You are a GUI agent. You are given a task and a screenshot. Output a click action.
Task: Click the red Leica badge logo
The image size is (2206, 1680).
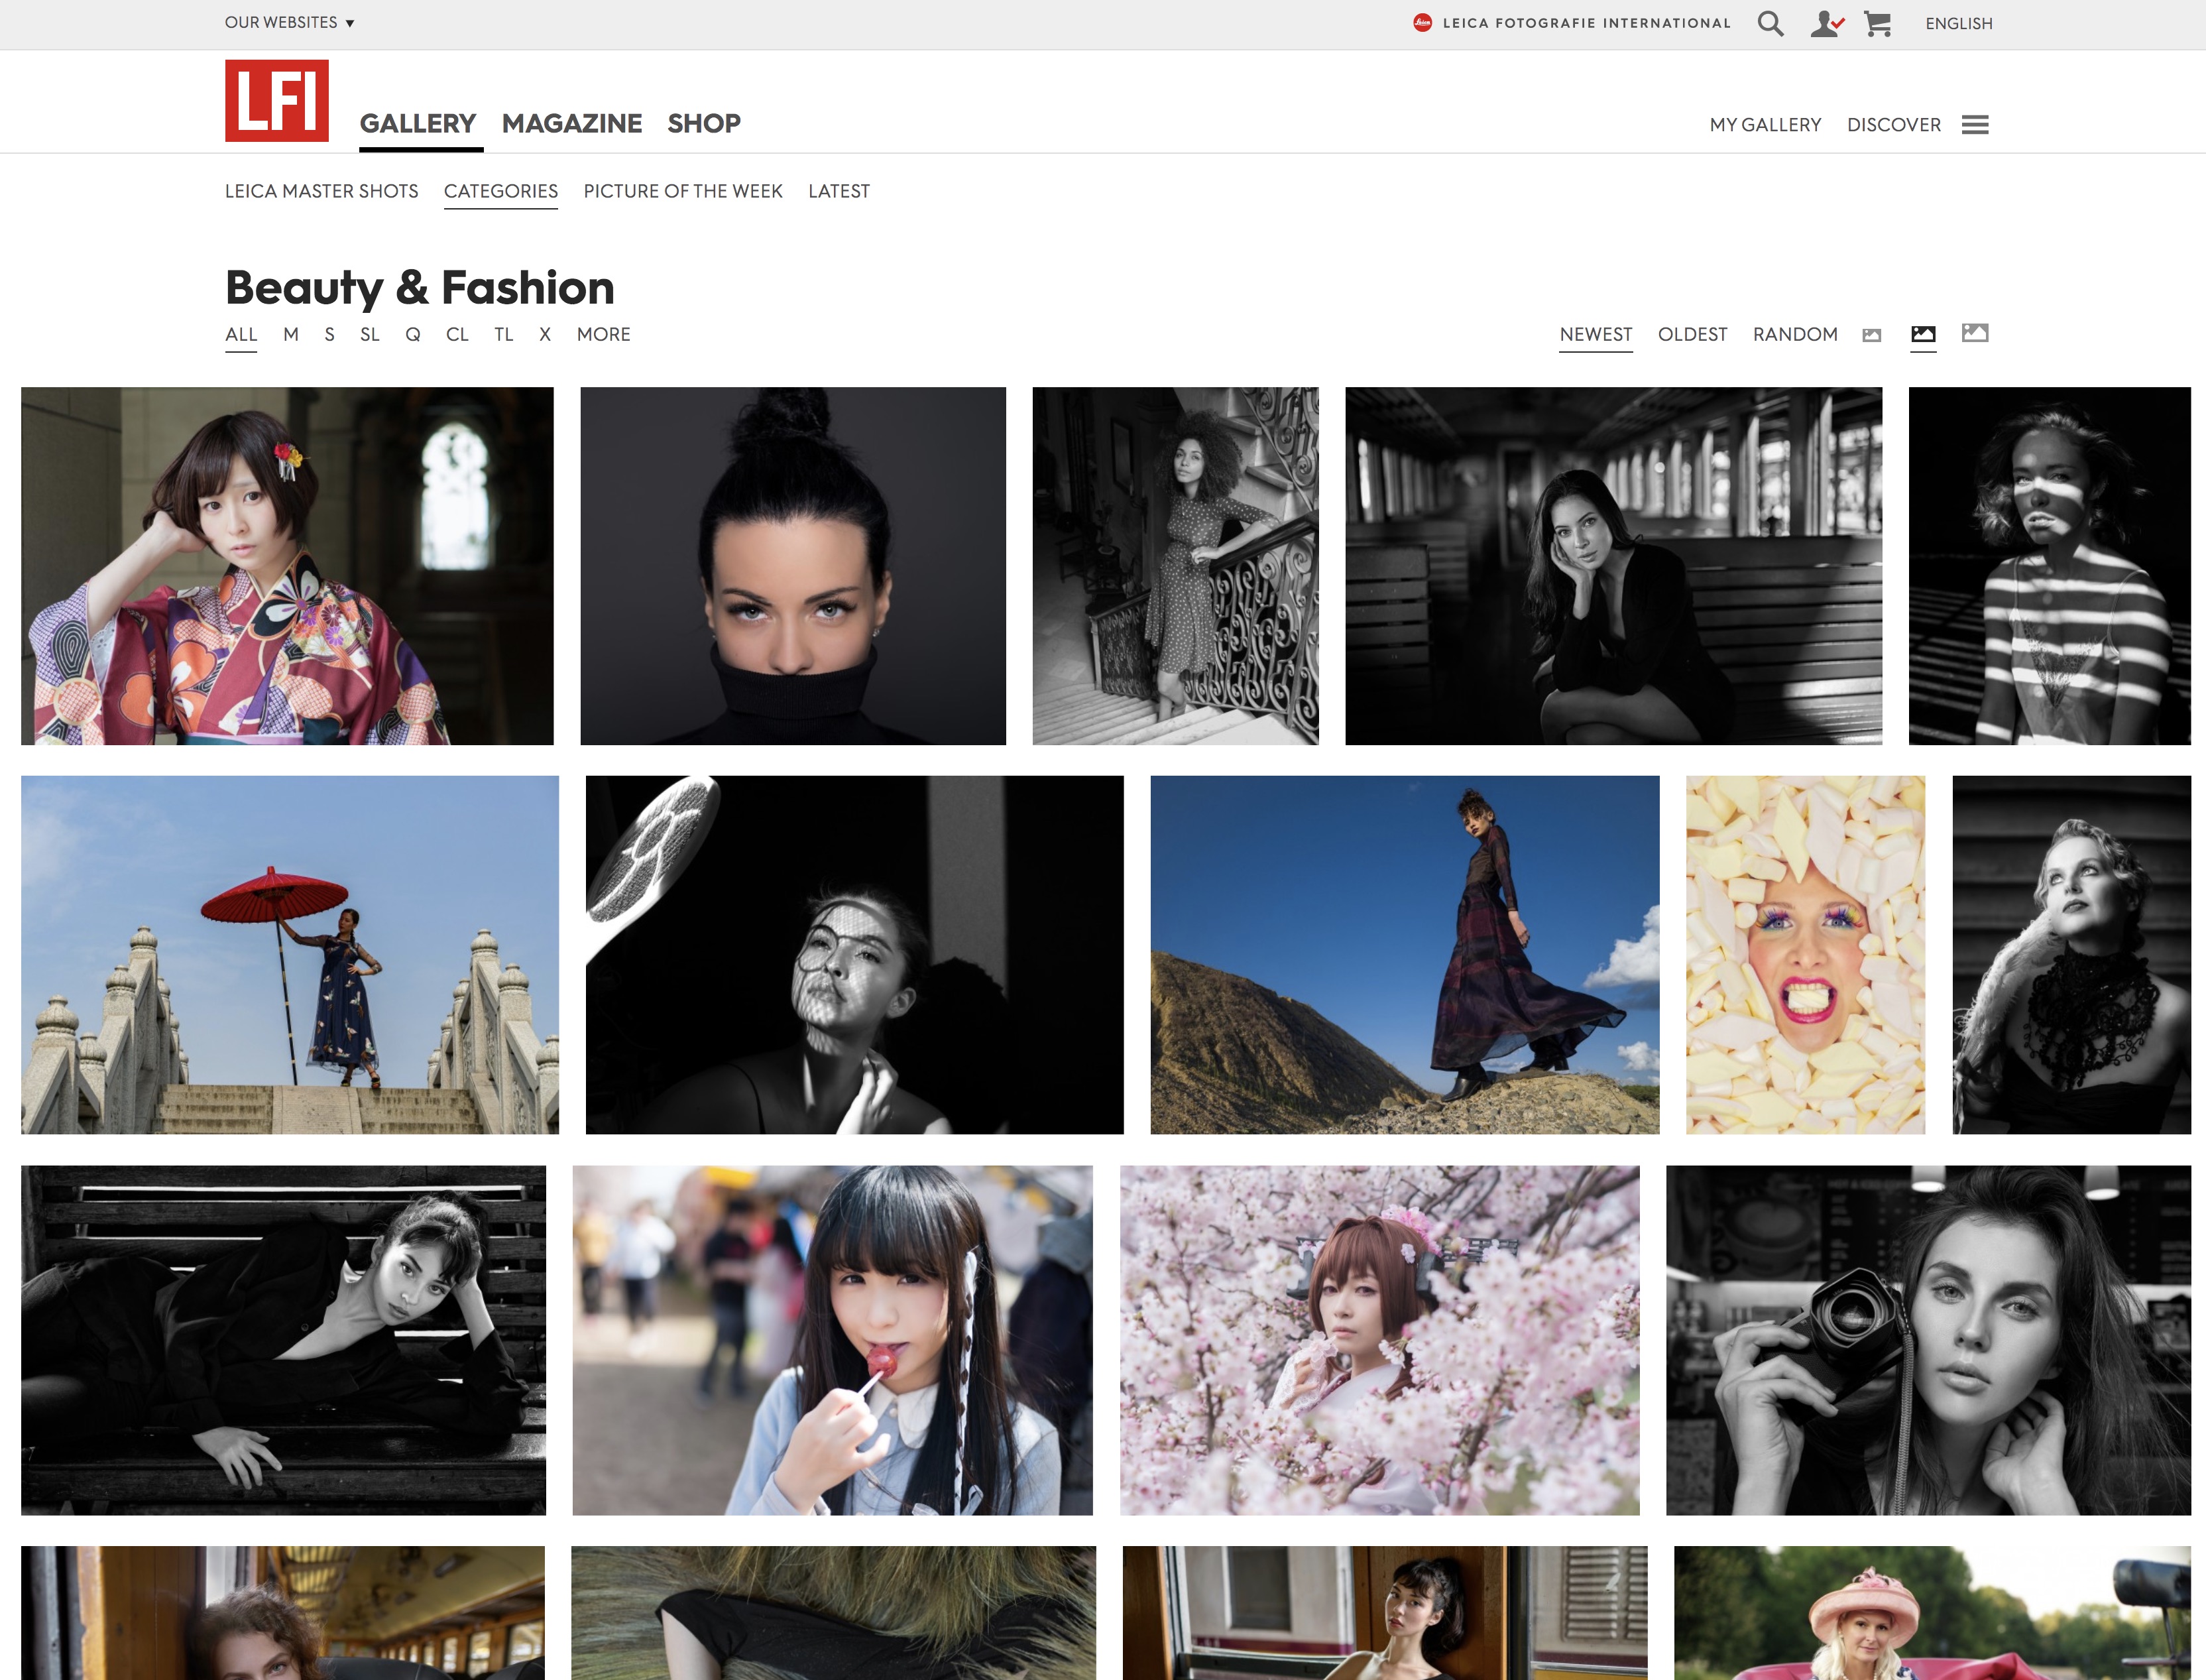pyautogui.click(x=1421, y=23)
